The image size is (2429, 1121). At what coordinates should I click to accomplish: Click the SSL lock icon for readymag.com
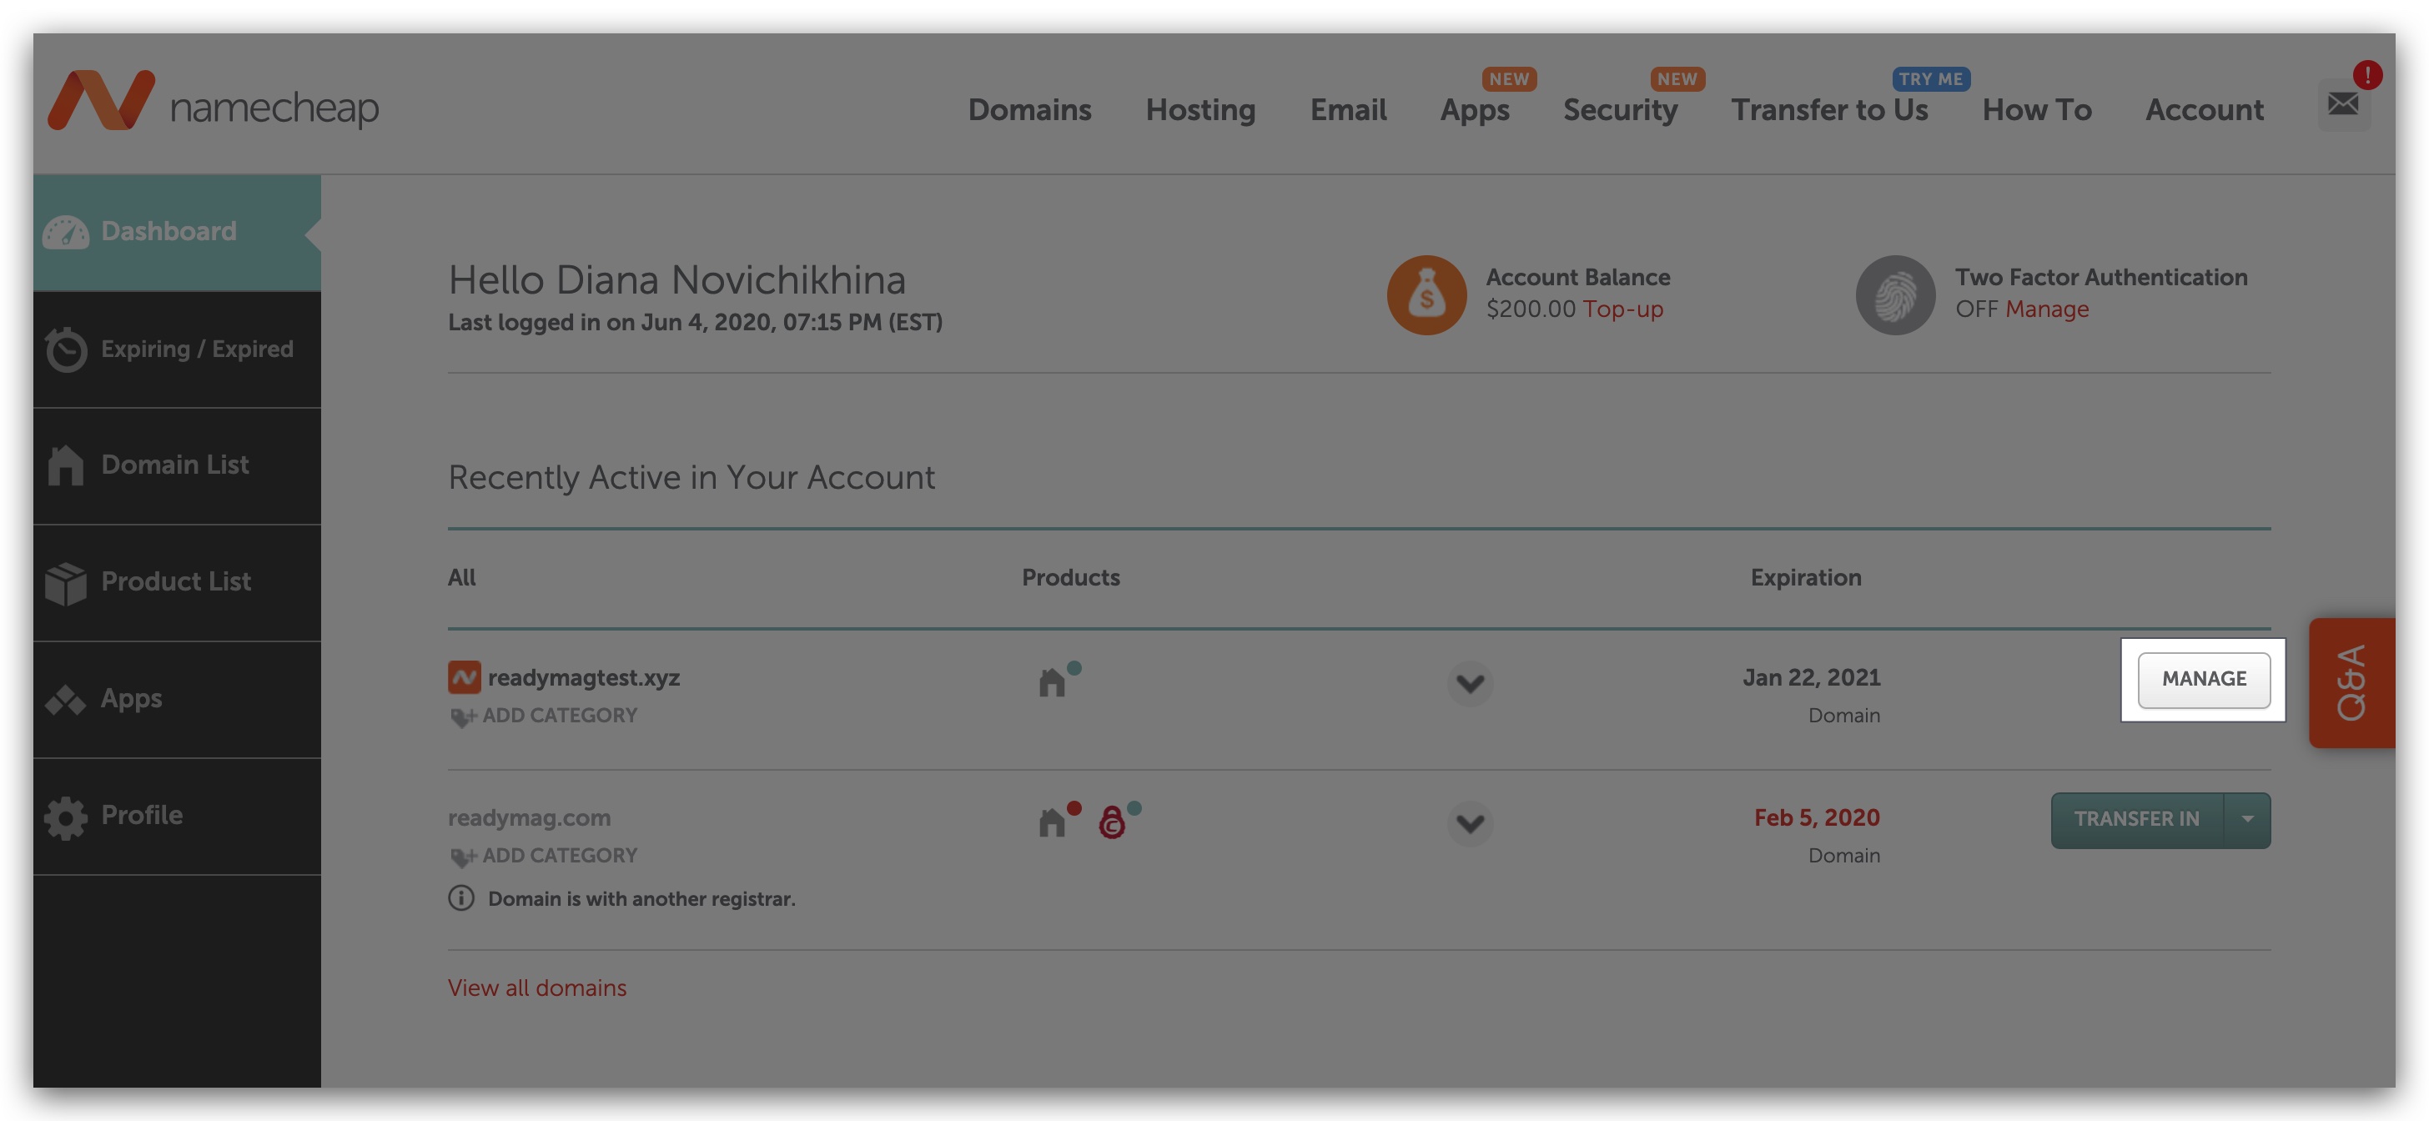pos(1113,822)
